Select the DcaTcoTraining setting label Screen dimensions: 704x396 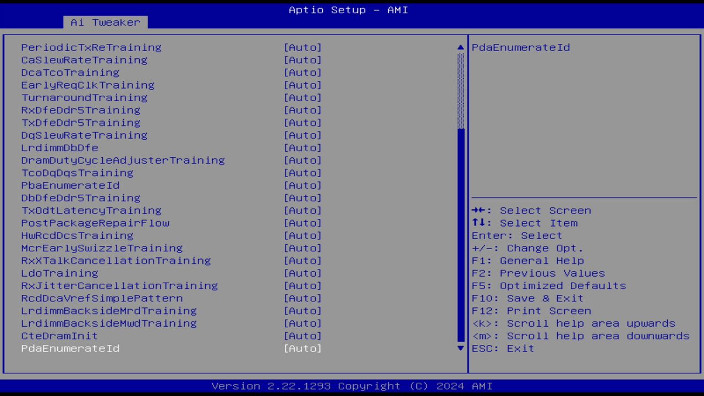pos(70,73)
